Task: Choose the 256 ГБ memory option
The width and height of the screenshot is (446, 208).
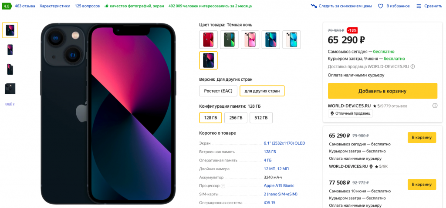Action: coord(236,118)
